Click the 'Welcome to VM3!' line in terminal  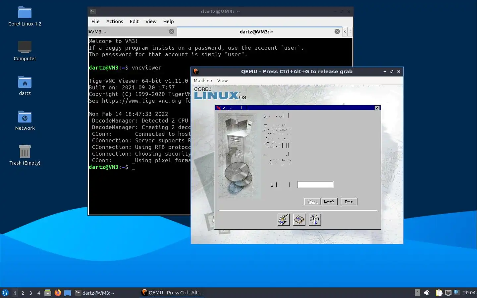coord(113,41)
